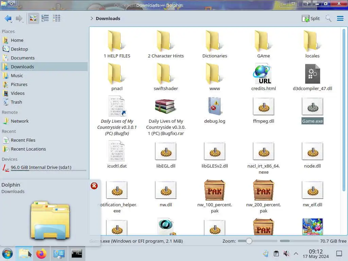Open Pictures in Places
The image size is (348, 261).
pos(45,85)
